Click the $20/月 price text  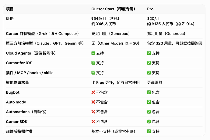(153, 18)
